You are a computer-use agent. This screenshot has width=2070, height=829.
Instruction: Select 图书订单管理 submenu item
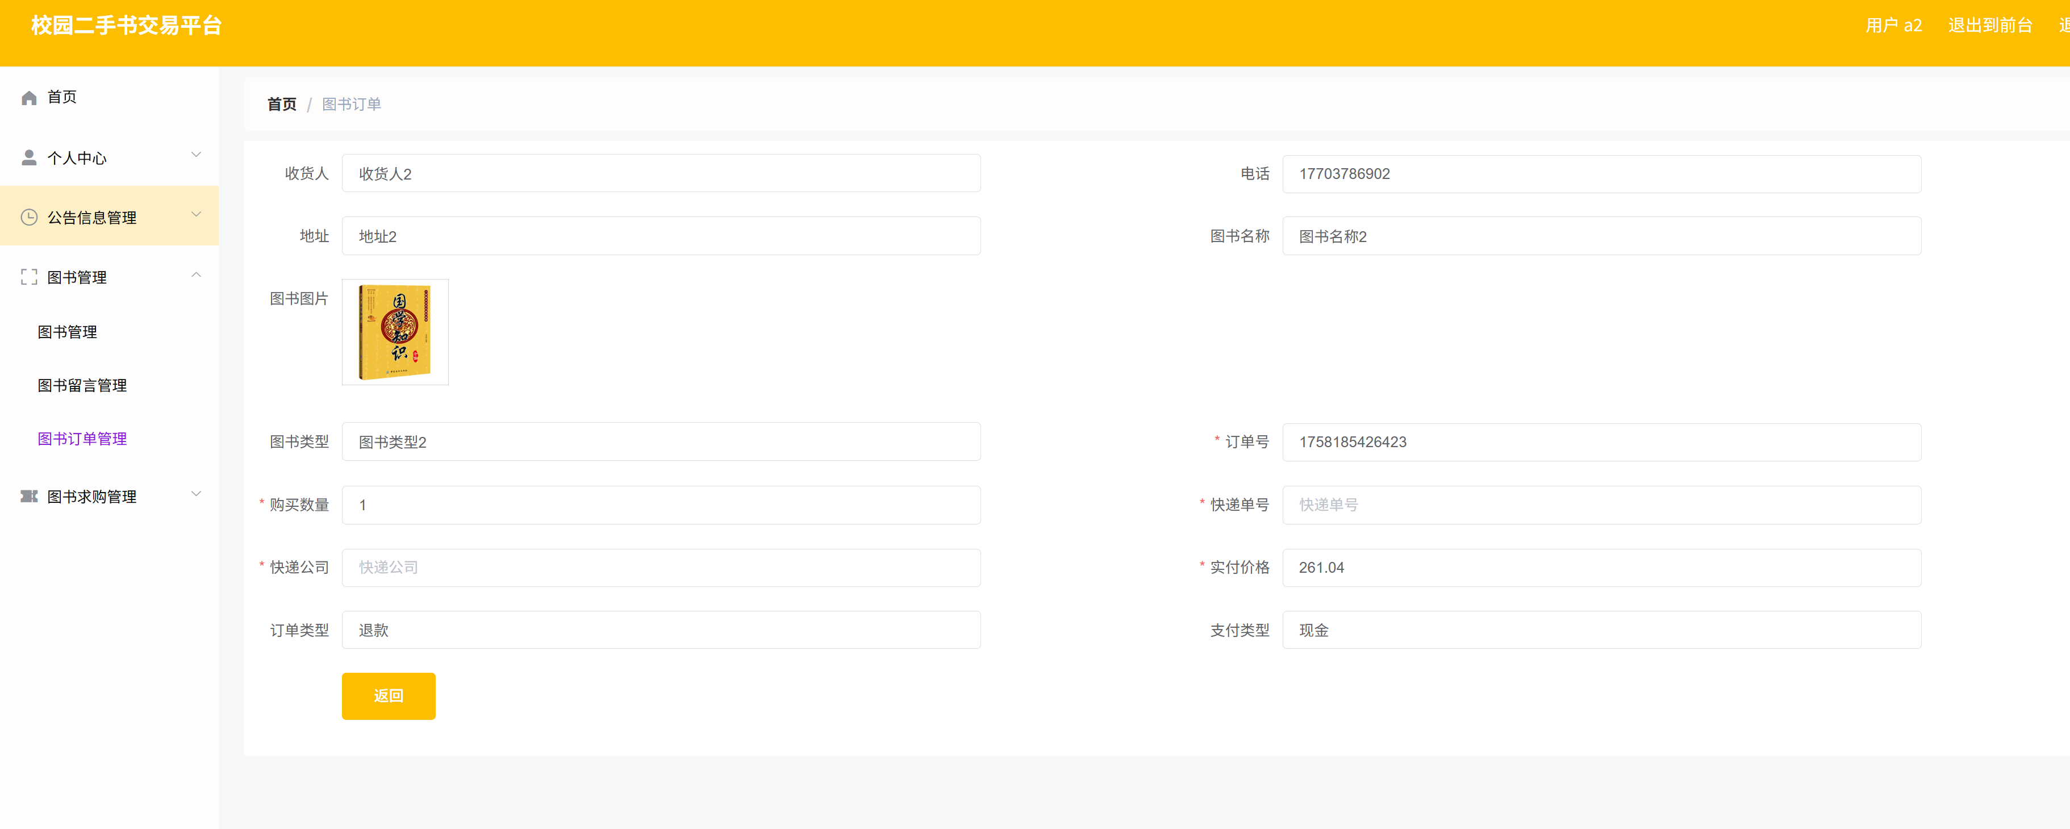[x=82, y=438]
